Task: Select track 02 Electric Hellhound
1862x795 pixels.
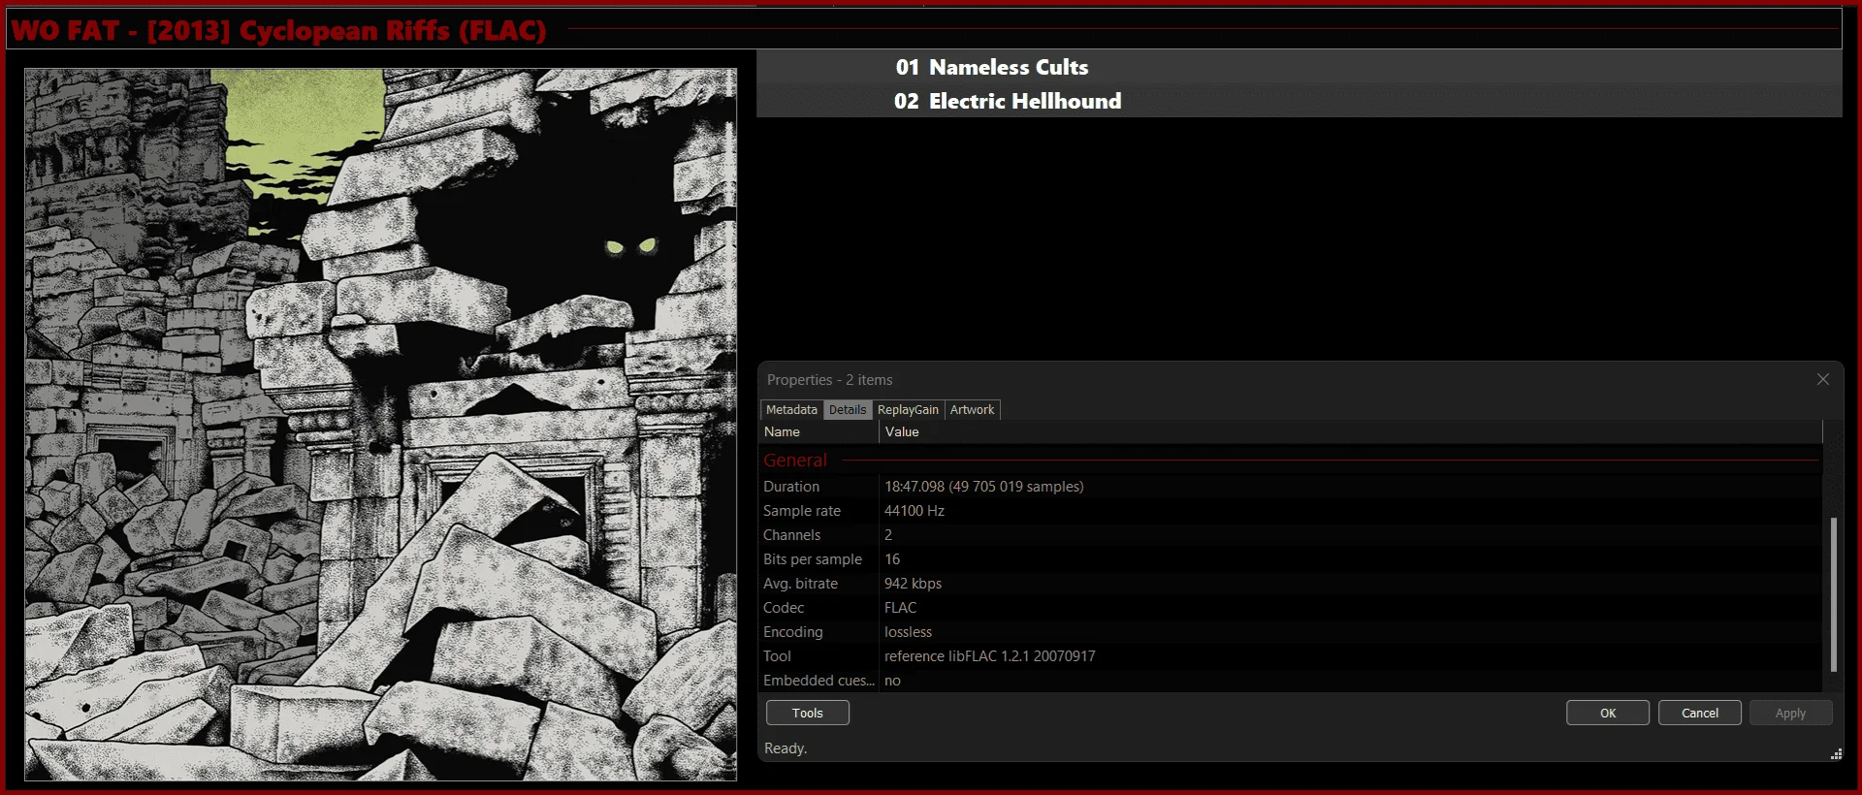Action: click(1299, 101)
